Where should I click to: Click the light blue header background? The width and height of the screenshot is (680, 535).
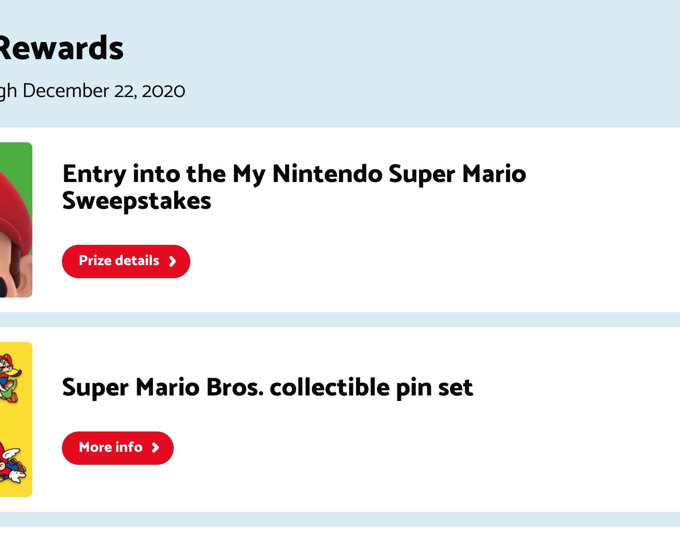(x=416, y=60)
